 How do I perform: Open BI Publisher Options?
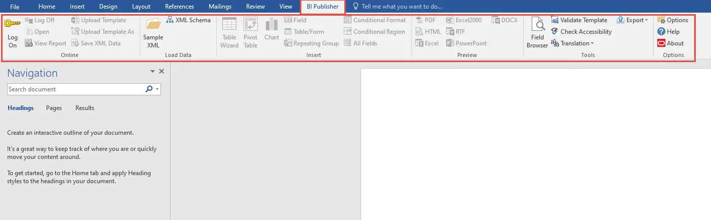click(673, 20)
